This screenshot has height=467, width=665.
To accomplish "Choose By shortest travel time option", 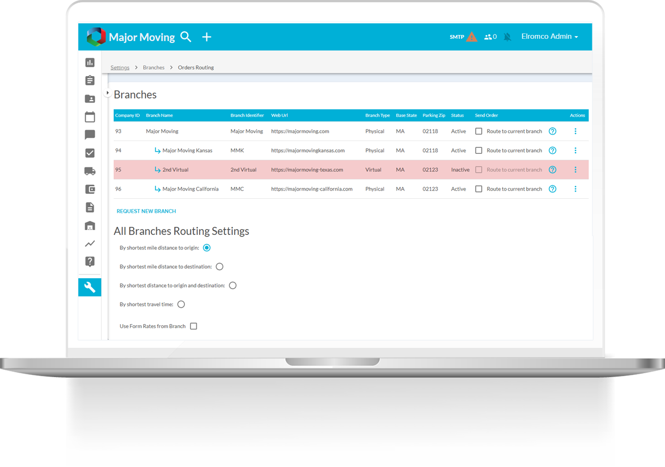I will (181, 304).
